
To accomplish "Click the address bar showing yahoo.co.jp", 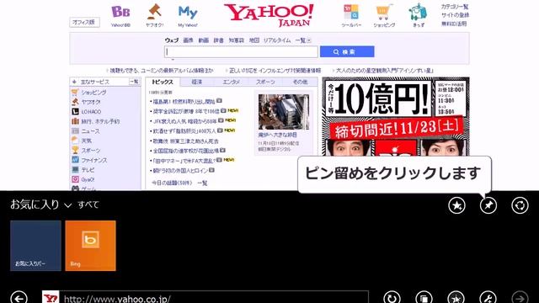I will (214, 297).
